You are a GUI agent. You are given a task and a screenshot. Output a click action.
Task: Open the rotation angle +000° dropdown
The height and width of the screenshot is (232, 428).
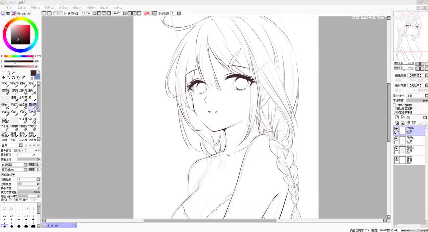coord(125,13)
